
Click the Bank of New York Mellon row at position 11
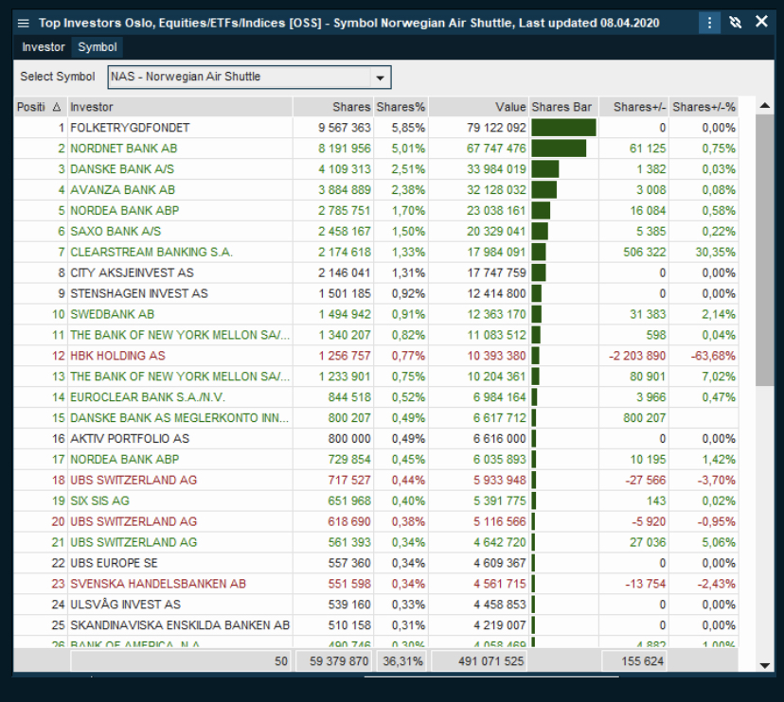tap(376, 335)
